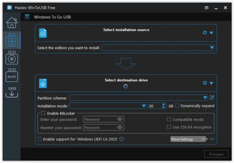This screenshot has height=163, width=234.
Task: Click the 30 GB size field
Action: click(155, 106)
